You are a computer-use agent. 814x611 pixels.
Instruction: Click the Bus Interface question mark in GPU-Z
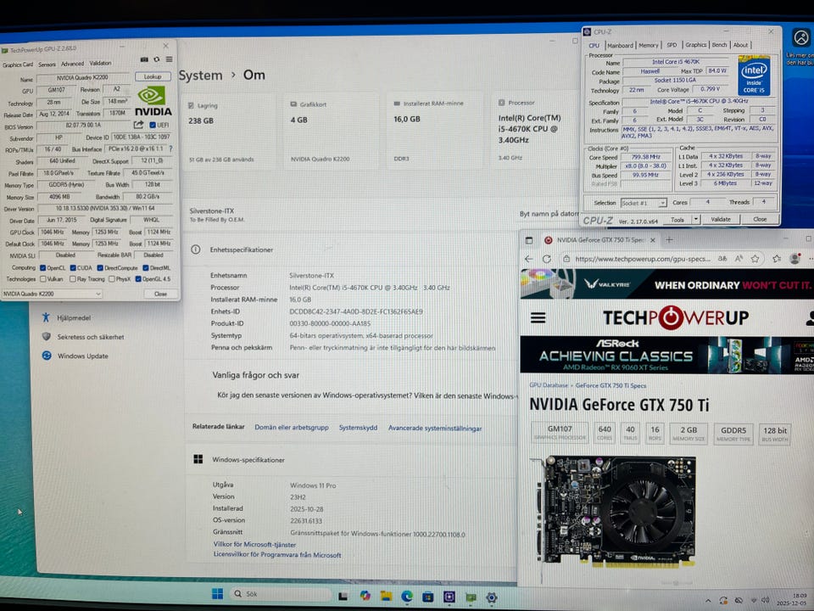[x=170, y=149]
